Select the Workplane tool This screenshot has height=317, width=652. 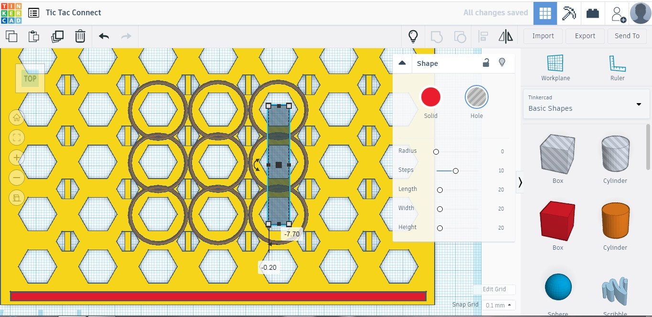555,68
